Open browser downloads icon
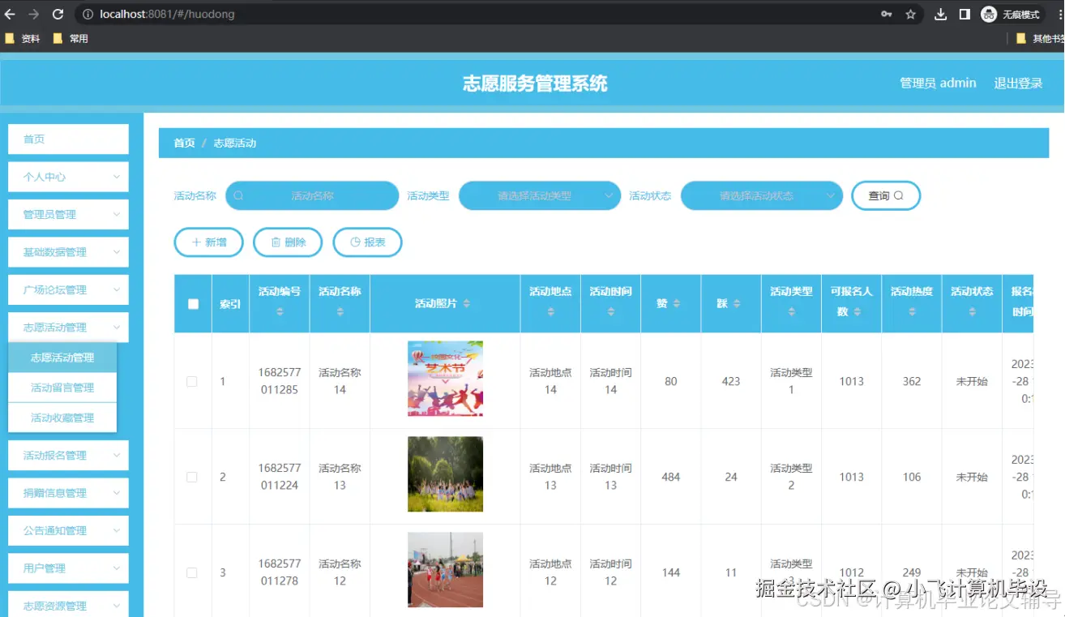Image resolution: width=1065 pixels, height=617 pixels. click(941, 14)
